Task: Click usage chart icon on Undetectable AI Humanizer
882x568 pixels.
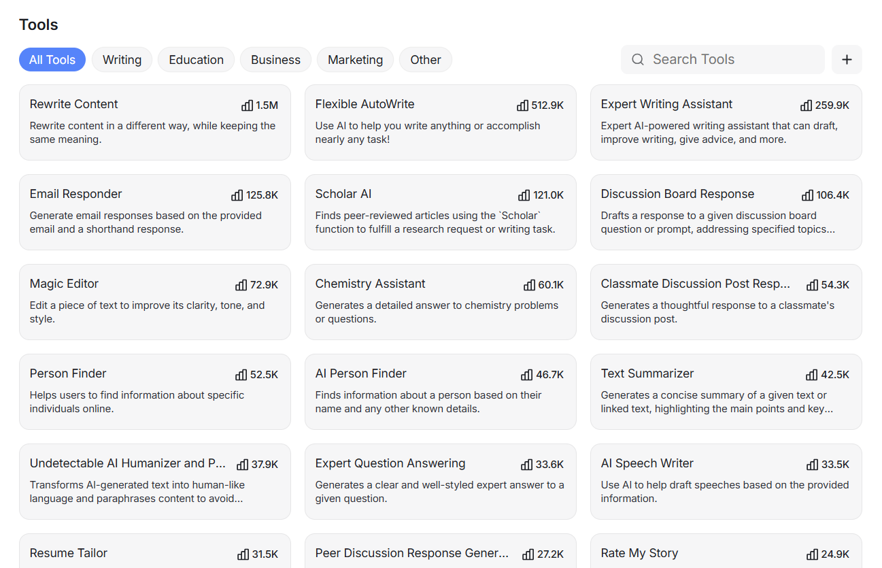Action: click(x=243, y=465)
